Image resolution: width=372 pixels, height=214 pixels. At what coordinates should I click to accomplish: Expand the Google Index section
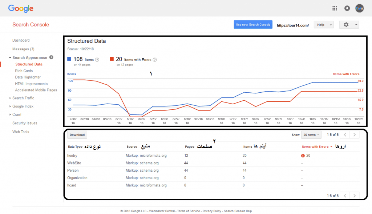click(10, 106)
